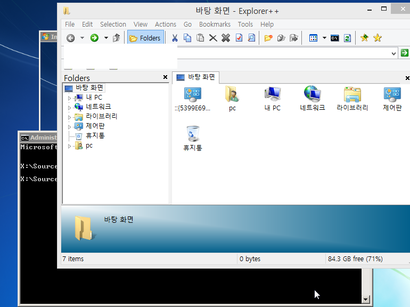Close the Folders pane with its X

pyautogui.click(x=165, y=78)
